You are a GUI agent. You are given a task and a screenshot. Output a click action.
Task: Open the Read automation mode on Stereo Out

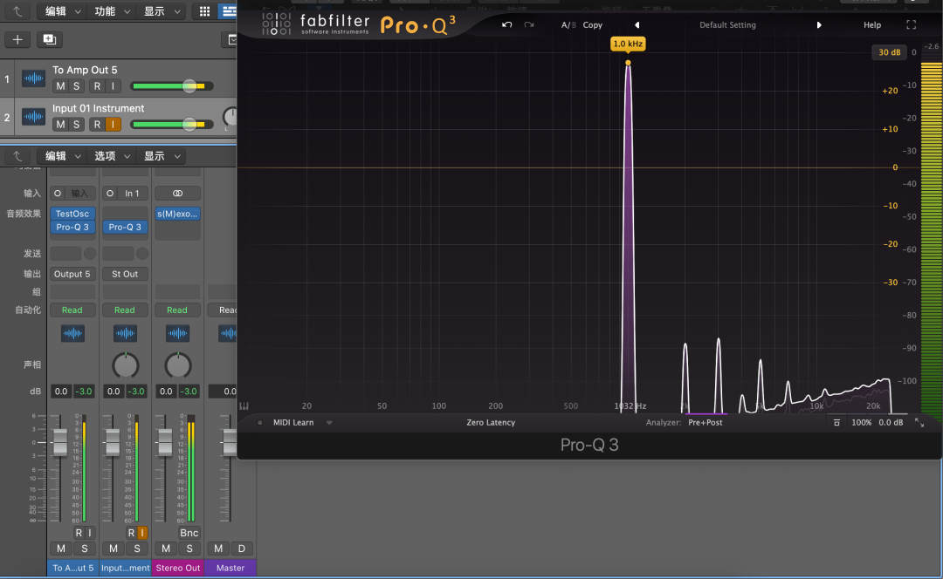pyautogui.click(x=177, y=310)
